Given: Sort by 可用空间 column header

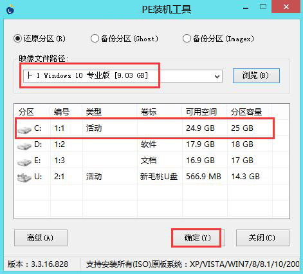Looking at the screenshot, I should click(x=201, y=112).
